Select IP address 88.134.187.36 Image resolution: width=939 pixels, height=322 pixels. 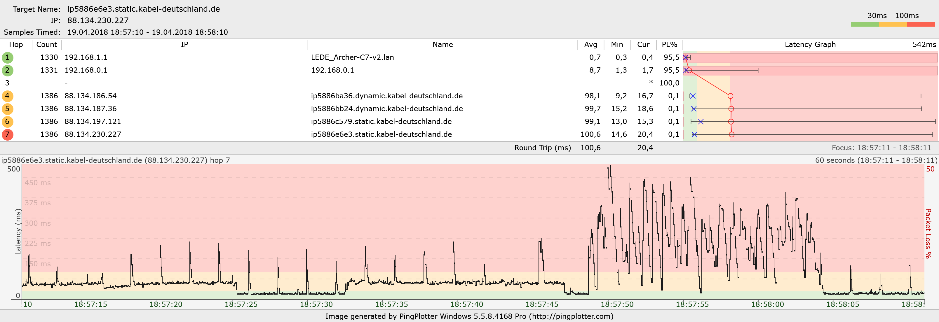point(90,108)
